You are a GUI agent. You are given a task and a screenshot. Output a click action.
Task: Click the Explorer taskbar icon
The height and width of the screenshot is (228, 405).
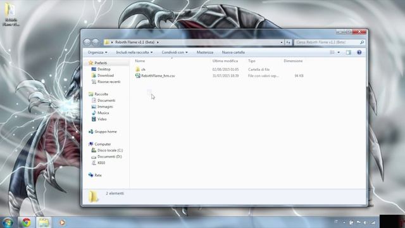pos(44,222)
